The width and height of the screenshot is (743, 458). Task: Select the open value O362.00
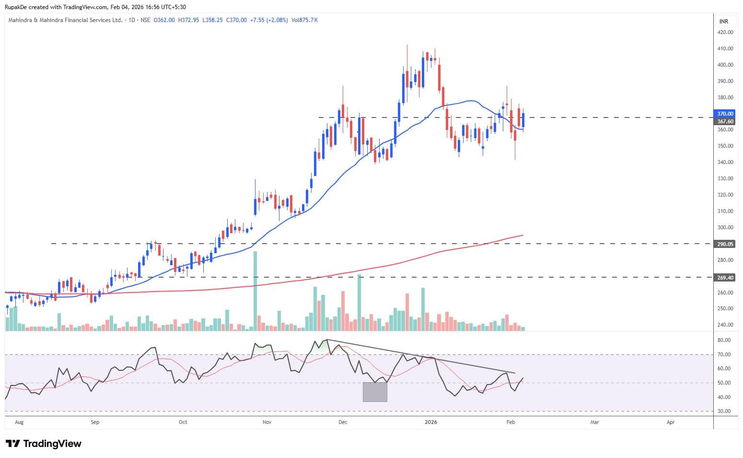(x=164, y=20)
